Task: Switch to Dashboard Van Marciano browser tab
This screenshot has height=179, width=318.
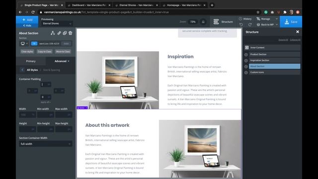Action: [89, 5]
